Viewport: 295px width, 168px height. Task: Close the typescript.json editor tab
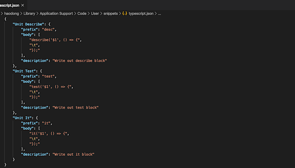23,5
